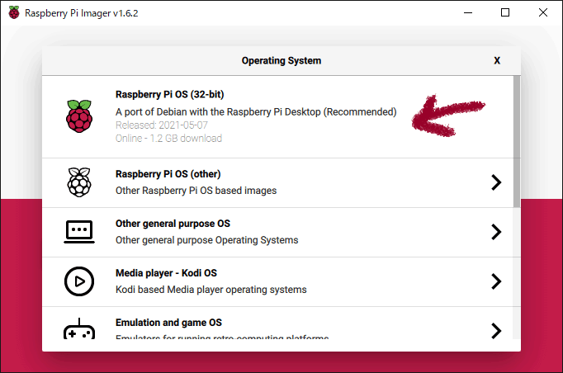Expand Other general purpose OS chevron
Screen dimensions: 563x373
tap(496, 232)
